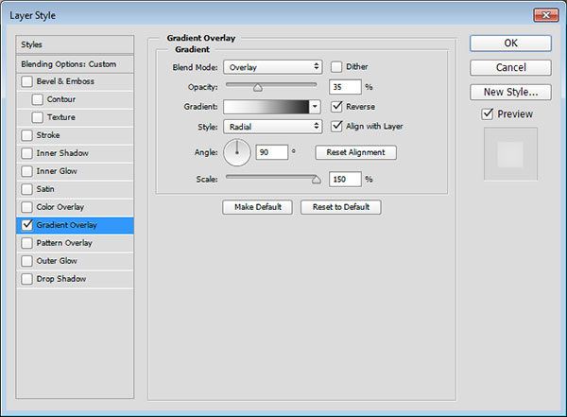Open the Blend Mode dropdown
Screen dimensions: 567x417
pyautogui.click(x=272, y=67)
